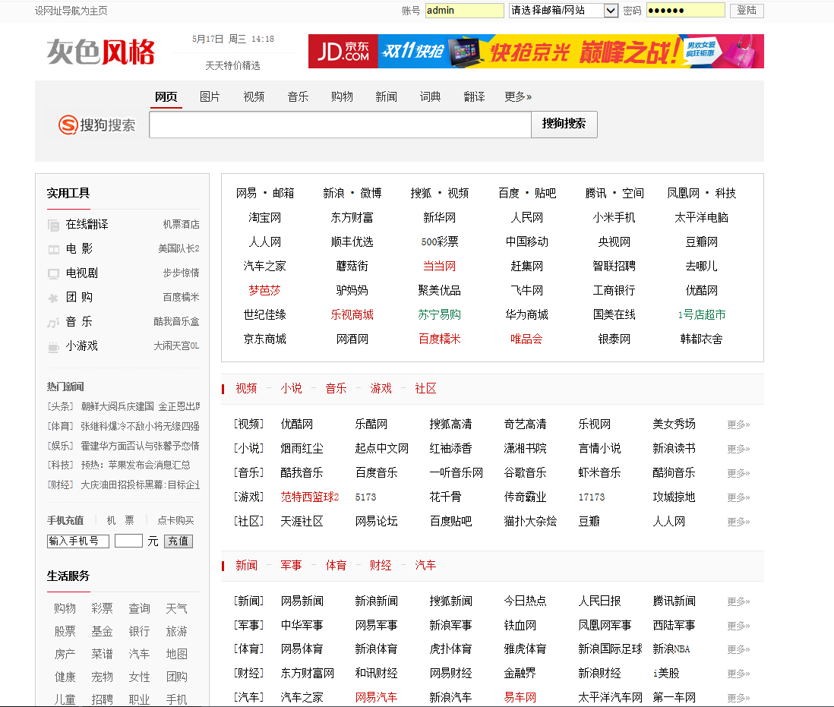834x707 pixels.
Task: Switch to the 翻译 search tab
Action: 474,96
